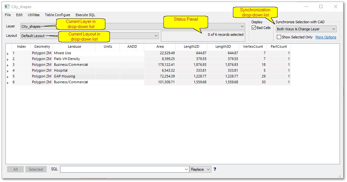This screenshot has height=182, width=347.
Task: Click the Length2D column header
Action: [191, 46]
